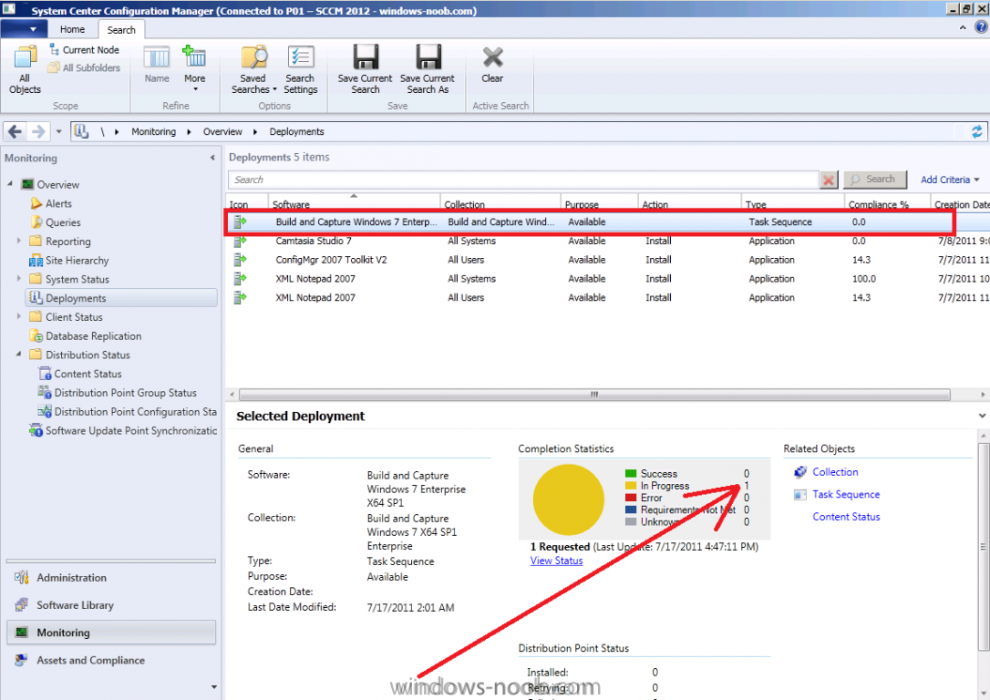Click the Name refine icon
This screenshot has height=700, width=990.
coord(157,65)
